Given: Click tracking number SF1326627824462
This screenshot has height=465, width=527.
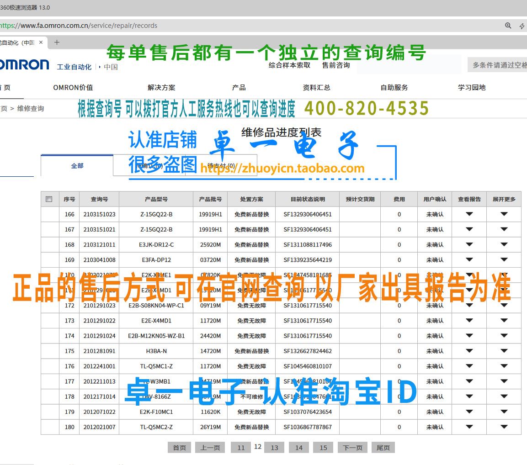Looking at the screenshot, I should (x=308, y=351).
